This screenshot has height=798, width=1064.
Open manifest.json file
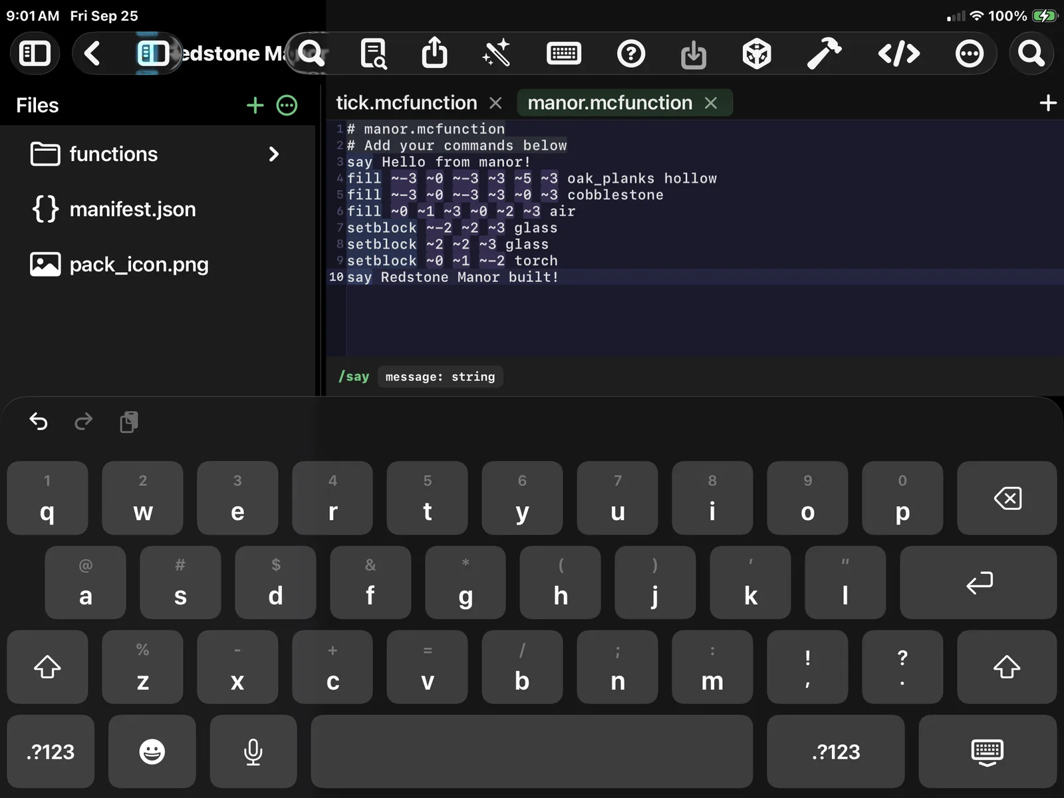157,209
